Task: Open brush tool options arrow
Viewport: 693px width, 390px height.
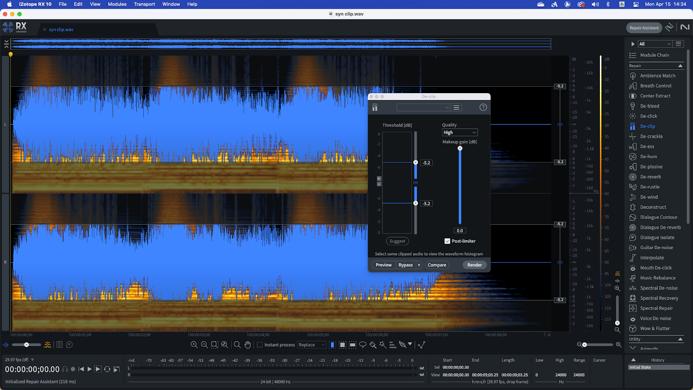Action: [410, 344]
